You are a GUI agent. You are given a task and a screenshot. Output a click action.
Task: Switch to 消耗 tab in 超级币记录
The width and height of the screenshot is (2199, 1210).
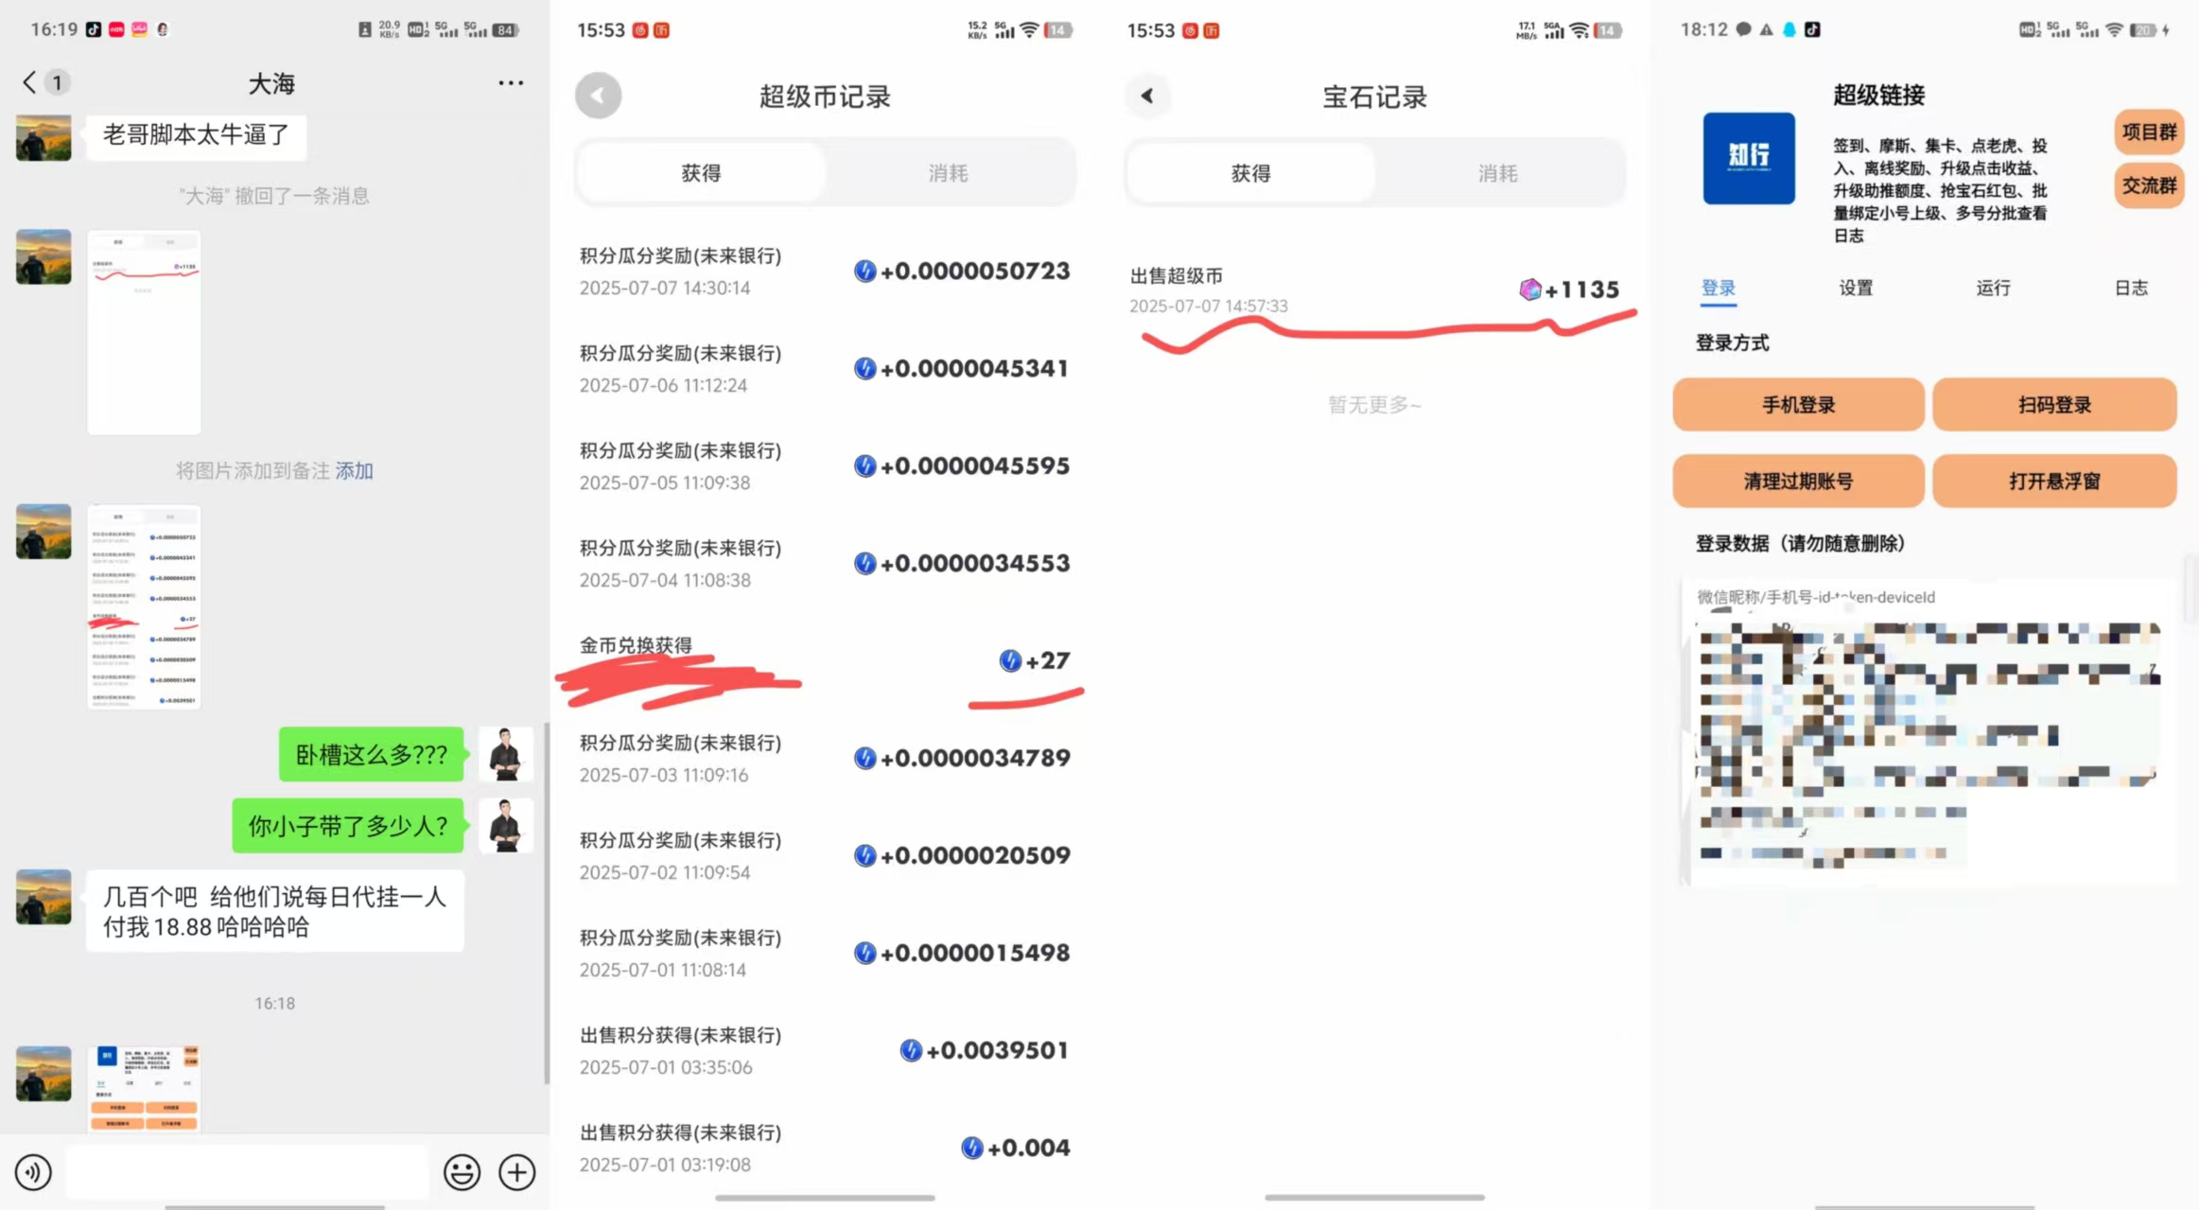click(x=948, y=173)
